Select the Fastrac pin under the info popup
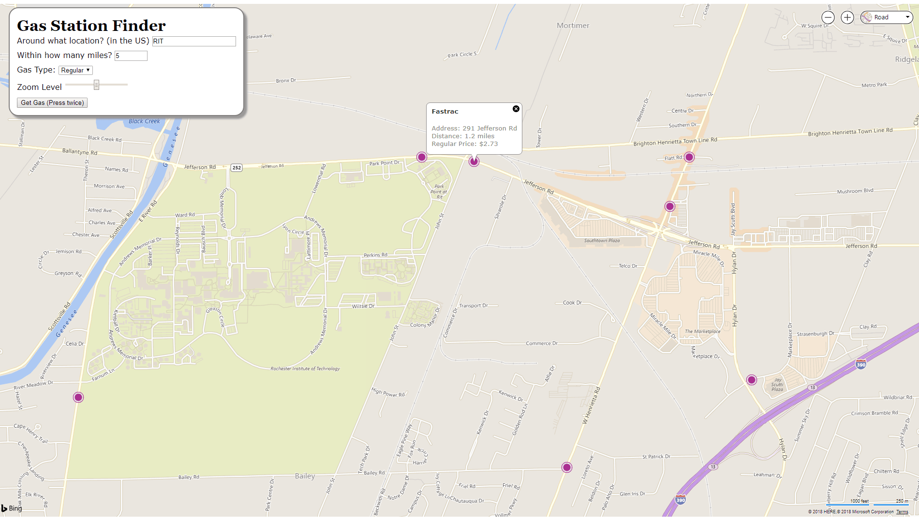Screen dimensions: 919x522 coord(474,161)
